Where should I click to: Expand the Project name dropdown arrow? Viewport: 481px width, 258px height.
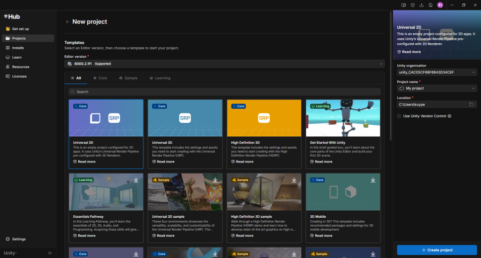pyautogui.click(x=473, y=88)
